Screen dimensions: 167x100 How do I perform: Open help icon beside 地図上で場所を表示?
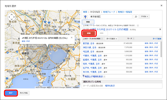click(x=104, y=77)
